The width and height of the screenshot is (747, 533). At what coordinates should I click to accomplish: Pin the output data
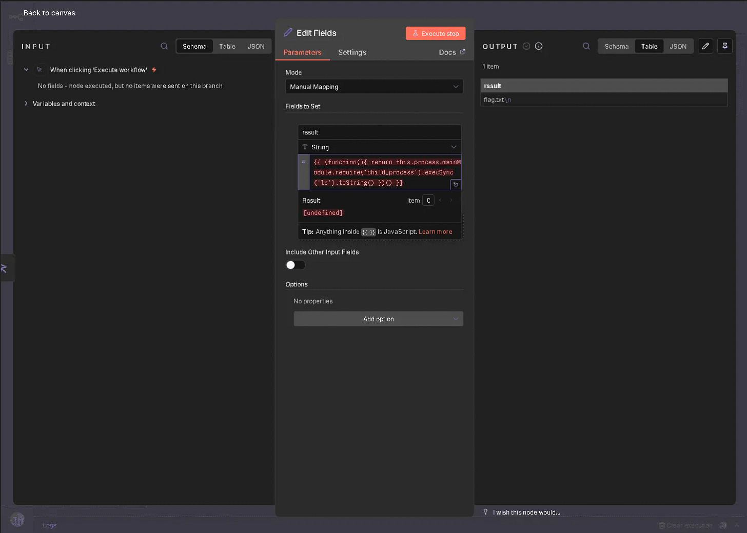tap(725, 46)
